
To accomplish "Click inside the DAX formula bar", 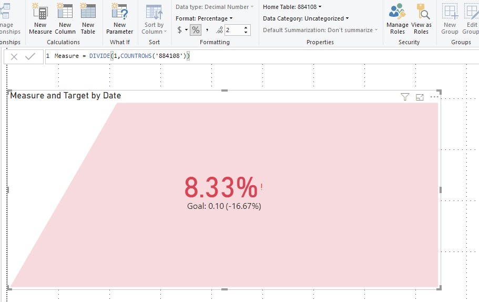I will point(262,56).
